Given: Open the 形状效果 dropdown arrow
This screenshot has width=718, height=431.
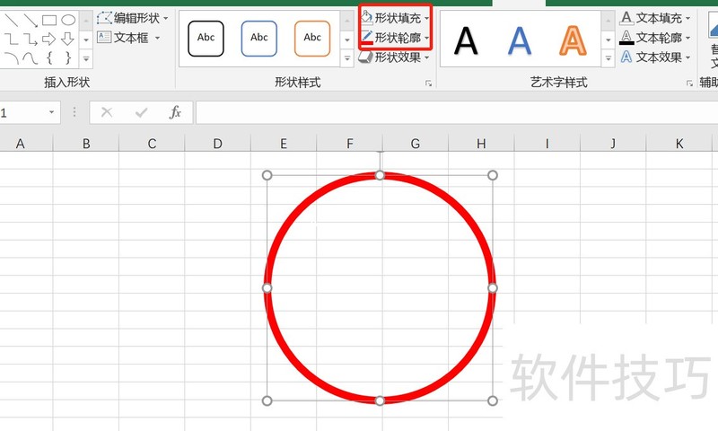Looking at the screenshot, I should pos(427,57).
